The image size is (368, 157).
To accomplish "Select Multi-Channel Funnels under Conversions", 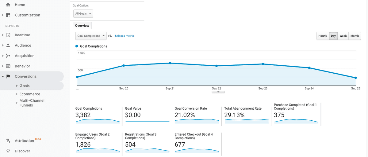I will click(x=32, y=103).
